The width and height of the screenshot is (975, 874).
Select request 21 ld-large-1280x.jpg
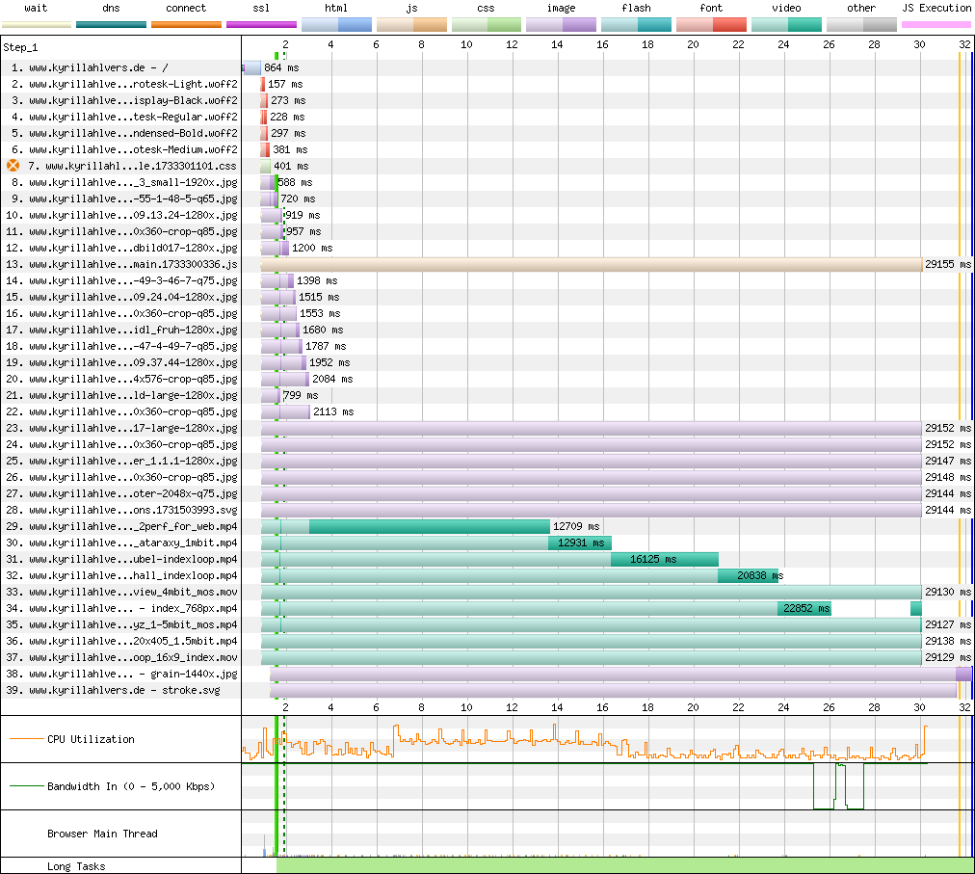click(122, 395)
